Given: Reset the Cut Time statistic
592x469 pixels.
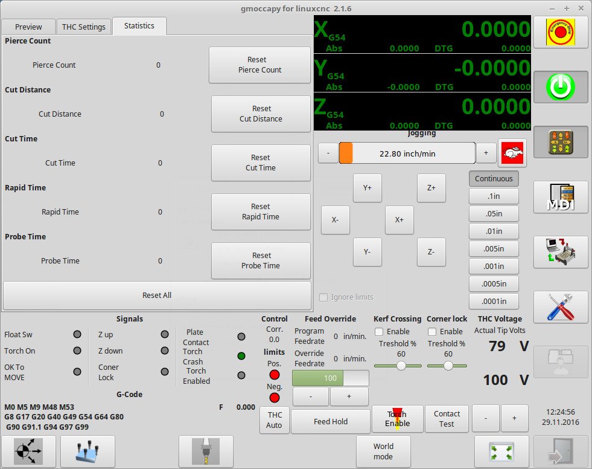Looking at the screenshot, I should 261,163.
